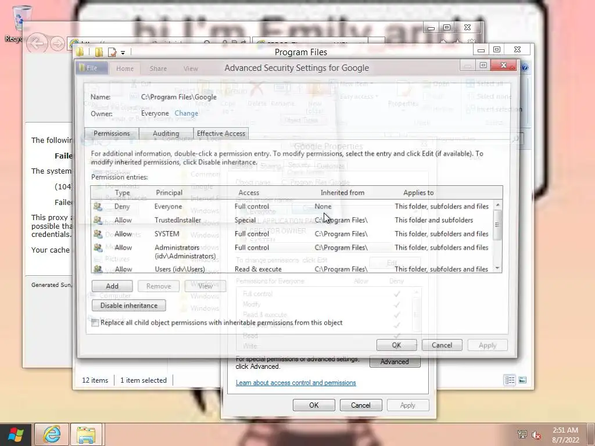Click the network icon in system tray
Image resolution: width=595 pixels, height=446 pixels.
[x=522, y=434]
